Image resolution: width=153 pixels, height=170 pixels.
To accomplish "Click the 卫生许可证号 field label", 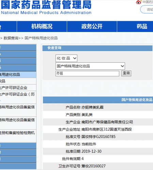I will (x=70, y=166).
